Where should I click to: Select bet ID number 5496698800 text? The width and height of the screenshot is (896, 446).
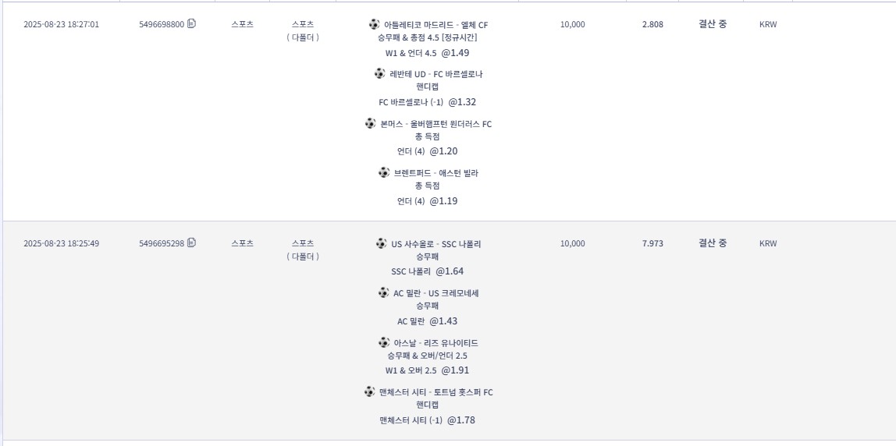(x=161, y=24)
